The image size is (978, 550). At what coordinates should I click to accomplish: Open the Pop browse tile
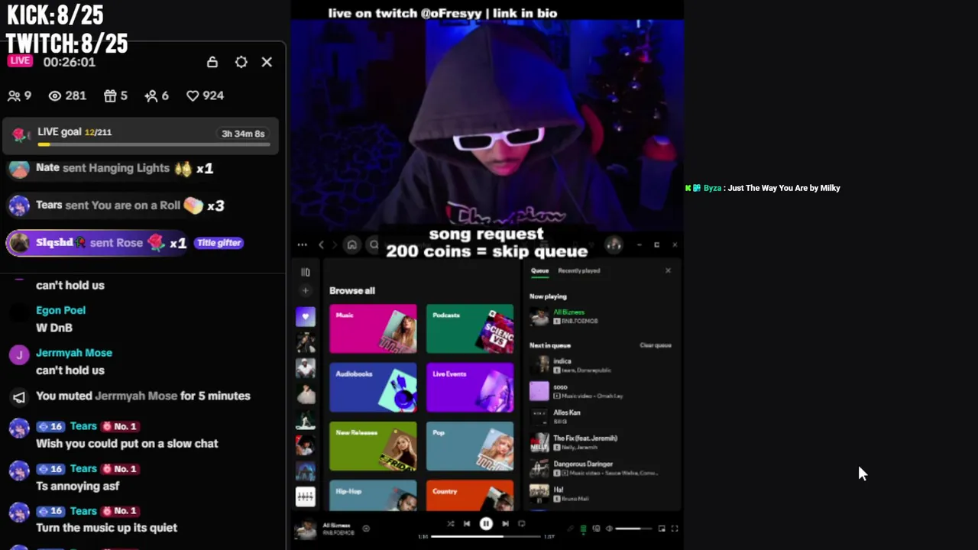click(470, 446)
